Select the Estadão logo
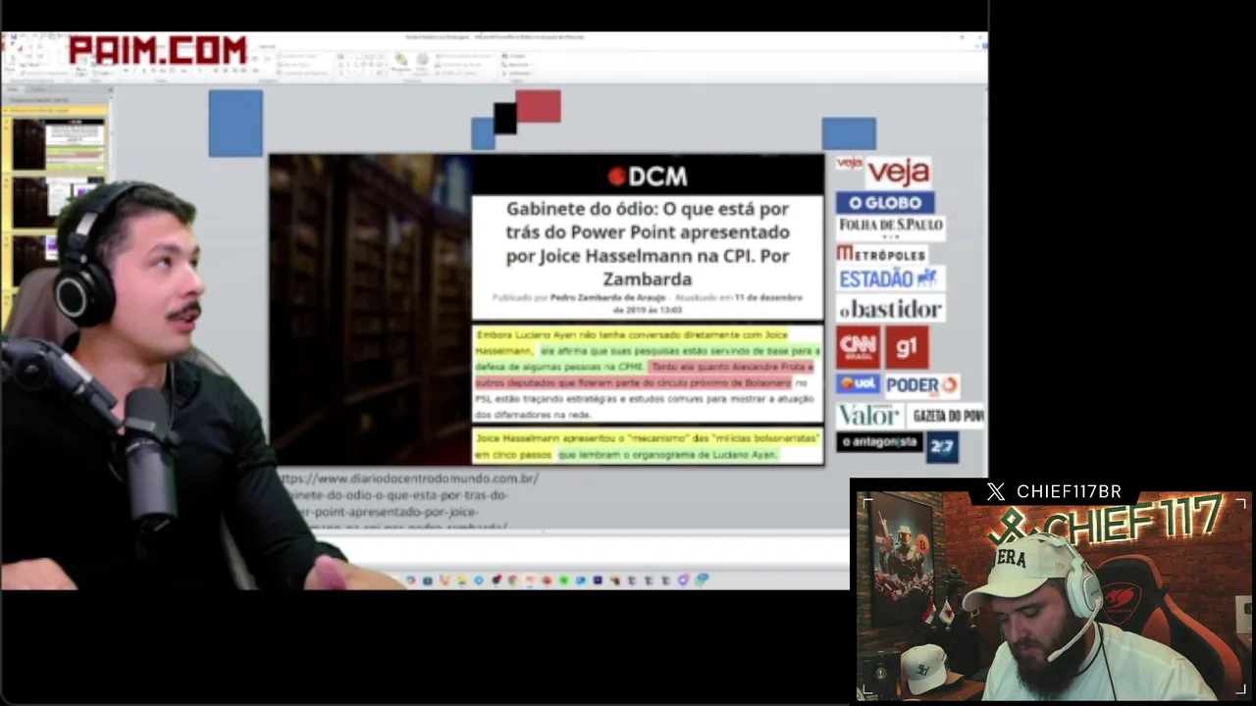The width and height of the screenshot is (1256, 706). point(889,279)
